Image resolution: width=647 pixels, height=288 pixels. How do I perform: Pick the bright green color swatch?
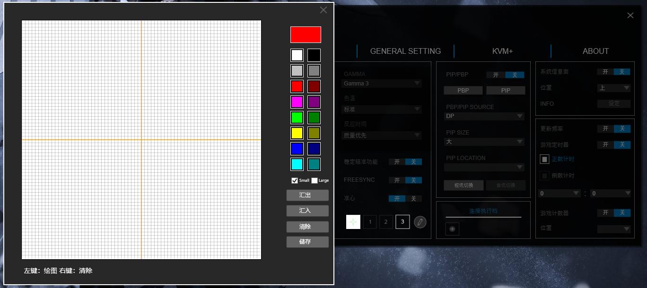tap(297, 118)
